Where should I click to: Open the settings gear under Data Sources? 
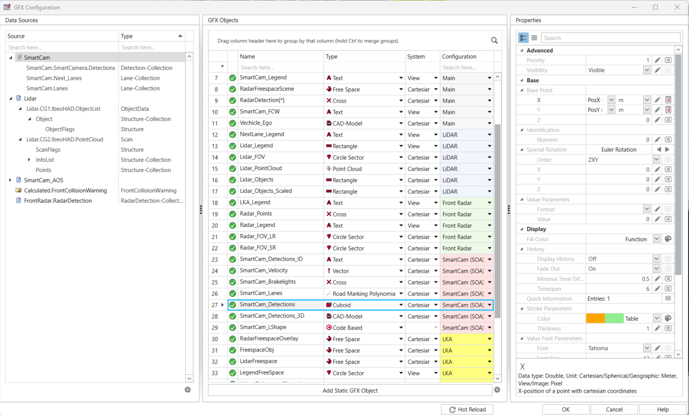pyautogui.click(x=188, y=390)
